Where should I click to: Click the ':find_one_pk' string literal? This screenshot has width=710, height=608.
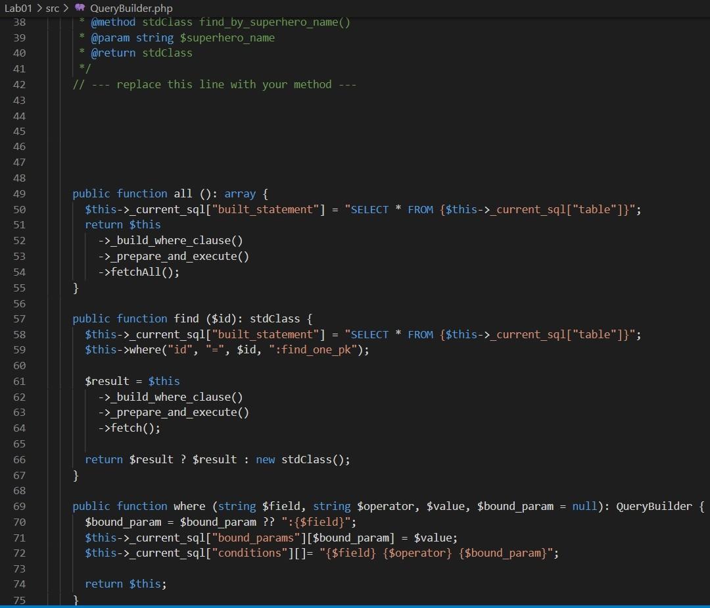click(313, 350)
